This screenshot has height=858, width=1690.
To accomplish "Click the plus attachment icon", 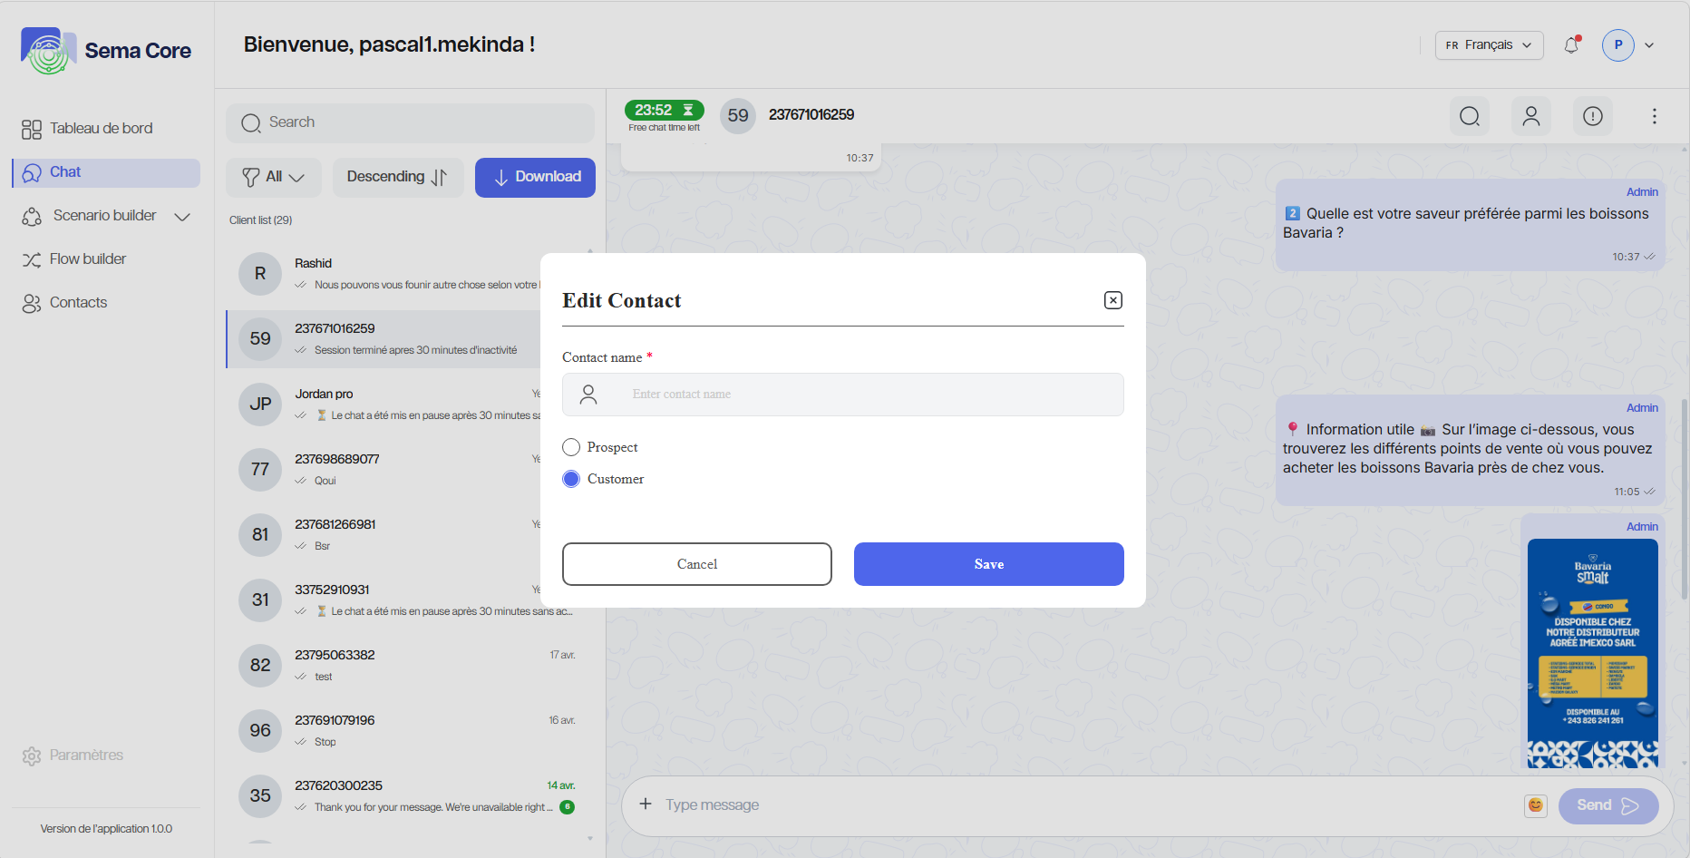I will 646,804.
